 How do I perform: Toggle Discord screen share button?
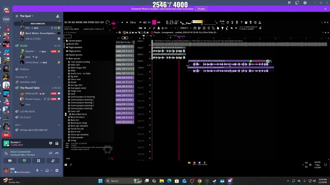click(x=24, y=161)
